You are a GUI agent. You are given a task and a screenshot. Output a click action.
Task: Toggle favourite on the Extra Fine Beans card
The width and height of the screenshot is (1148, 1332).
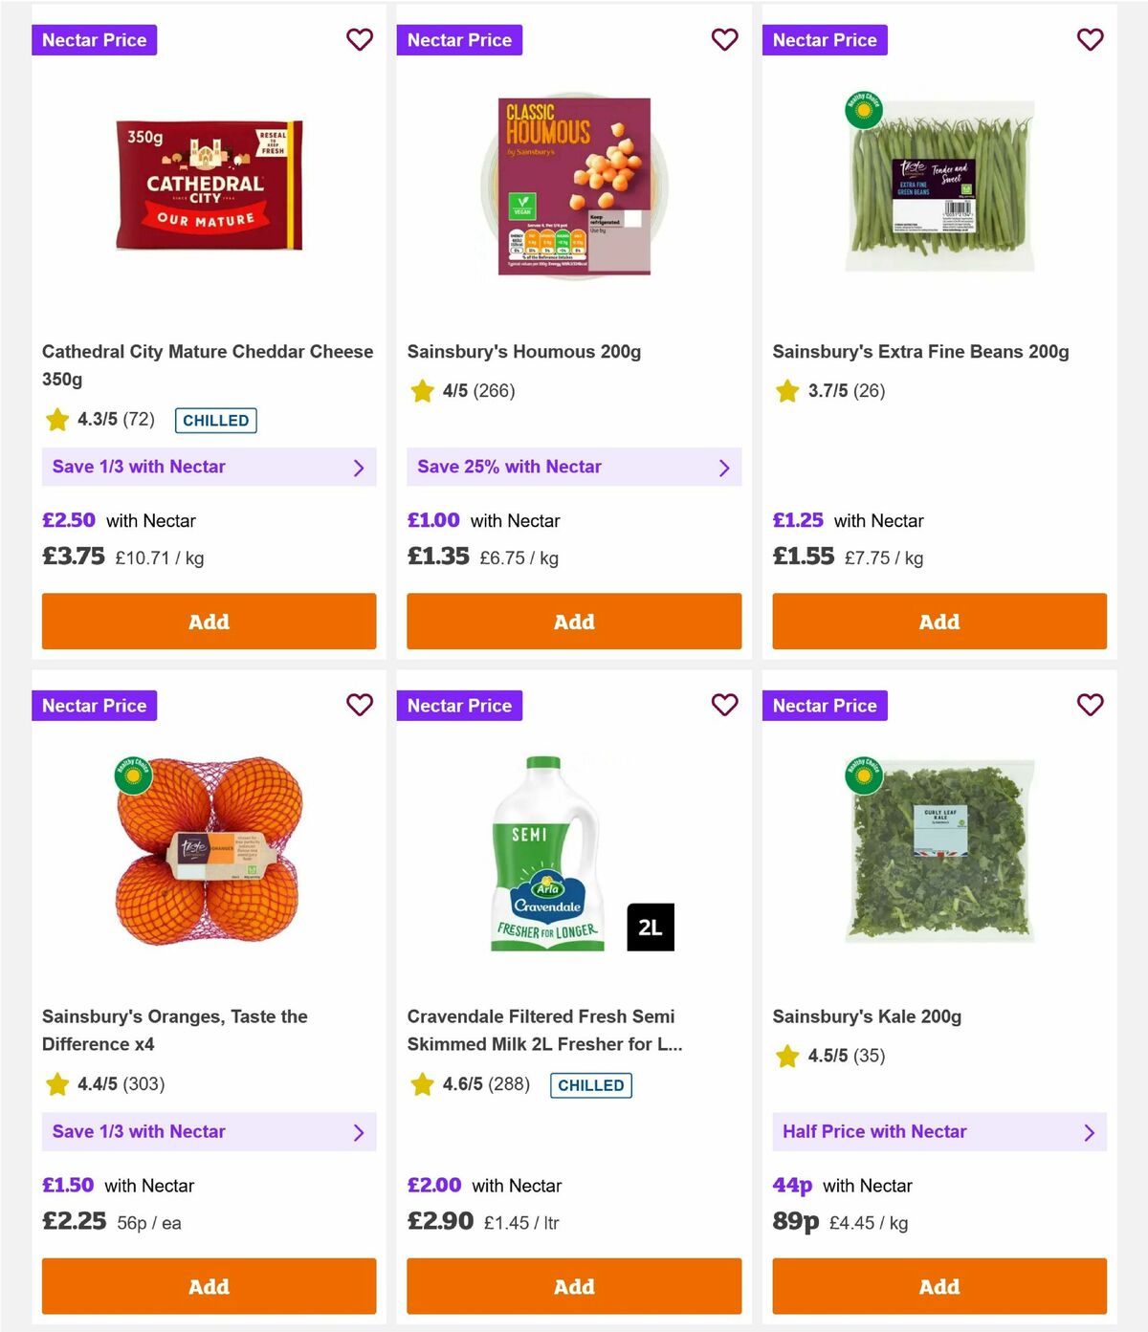(x=1091, y=40)
